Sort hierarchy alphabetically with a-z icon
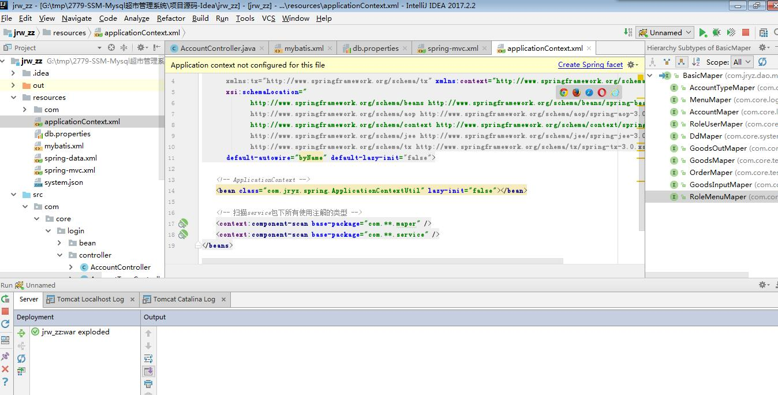Viewport: 778px width, 395px height. point(696,62)
